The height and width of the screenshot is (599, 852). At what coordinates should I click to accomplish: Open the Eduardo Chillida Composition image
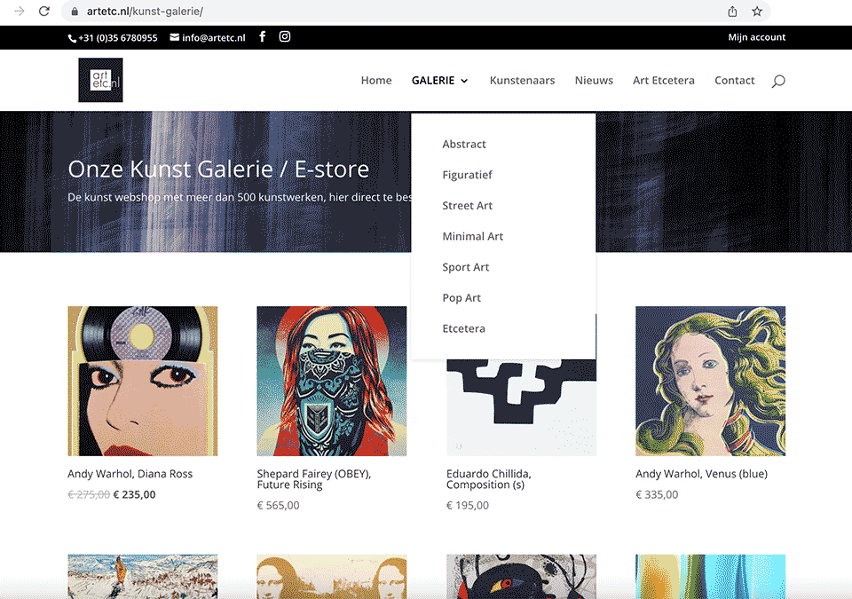pos(521,407)
